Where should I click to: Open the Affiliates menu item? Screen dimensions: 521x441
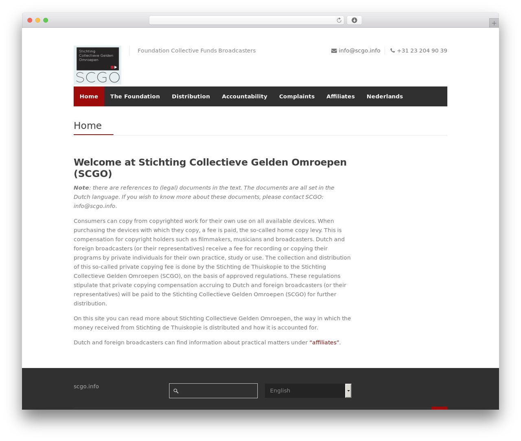pyautogui.click(x=341, y=96)
